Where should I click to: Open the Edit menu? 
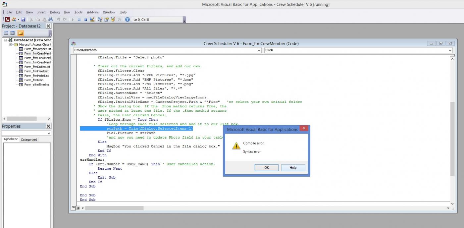[19, 12]
